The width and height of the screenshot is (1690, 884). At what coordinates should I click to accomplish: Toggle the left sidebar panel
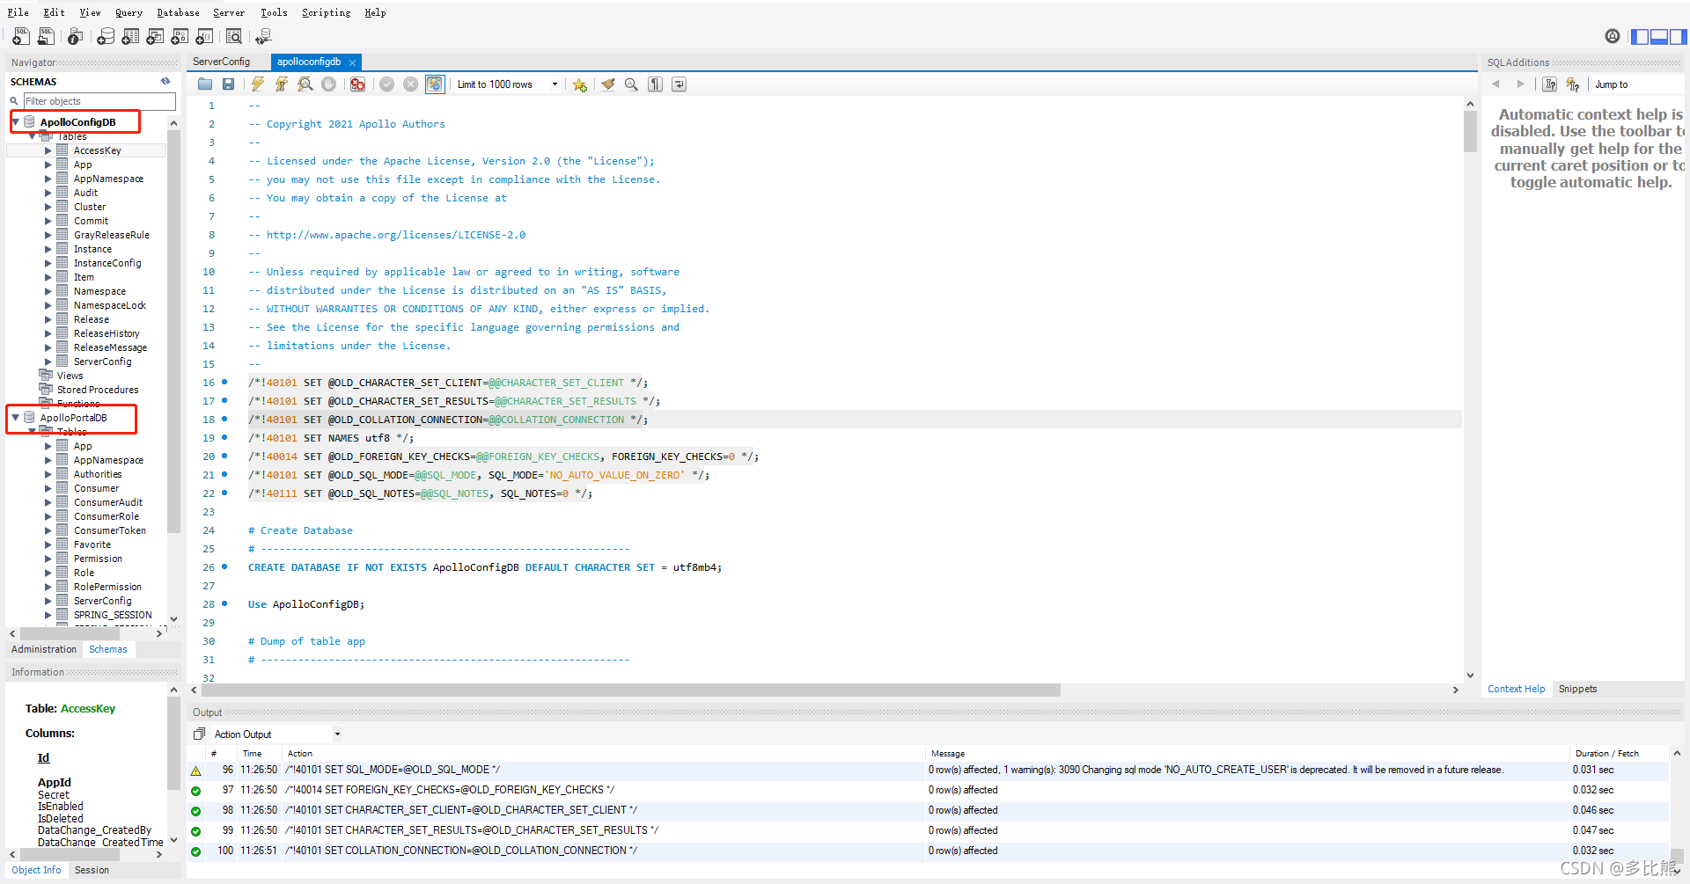pos(1639,37)
